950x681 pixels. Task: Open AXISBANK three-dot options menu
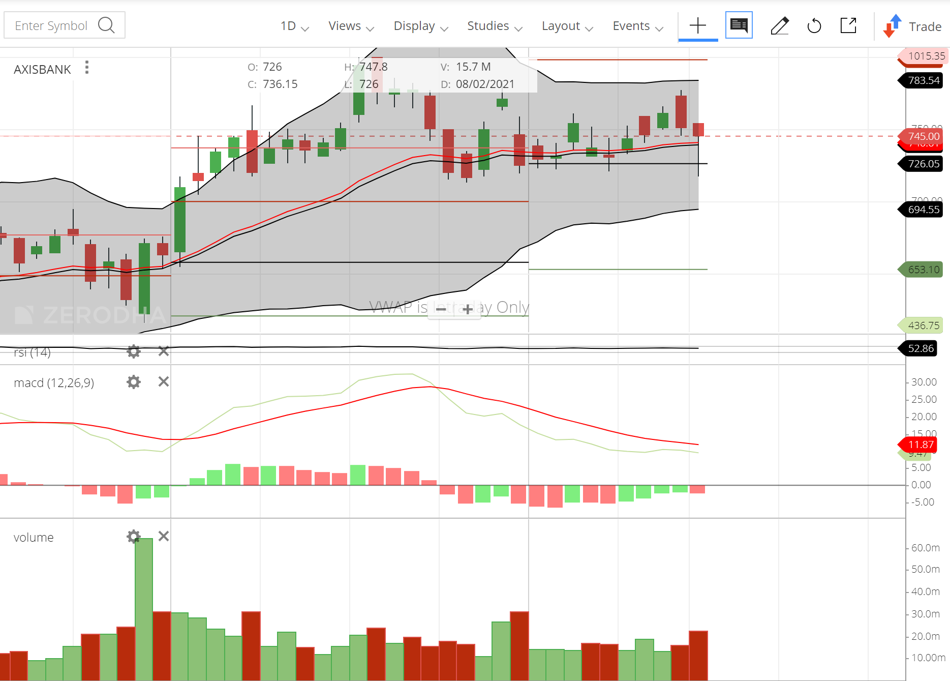point(87,68)
